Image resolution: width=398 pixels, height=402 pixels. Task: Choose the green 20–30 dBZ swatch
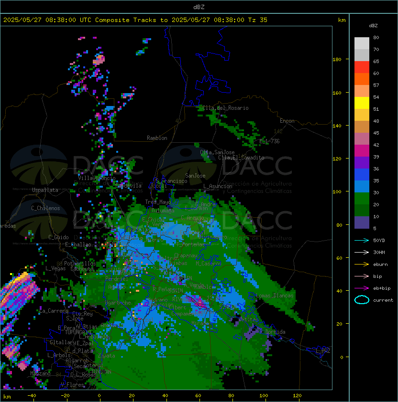point(362,199)
